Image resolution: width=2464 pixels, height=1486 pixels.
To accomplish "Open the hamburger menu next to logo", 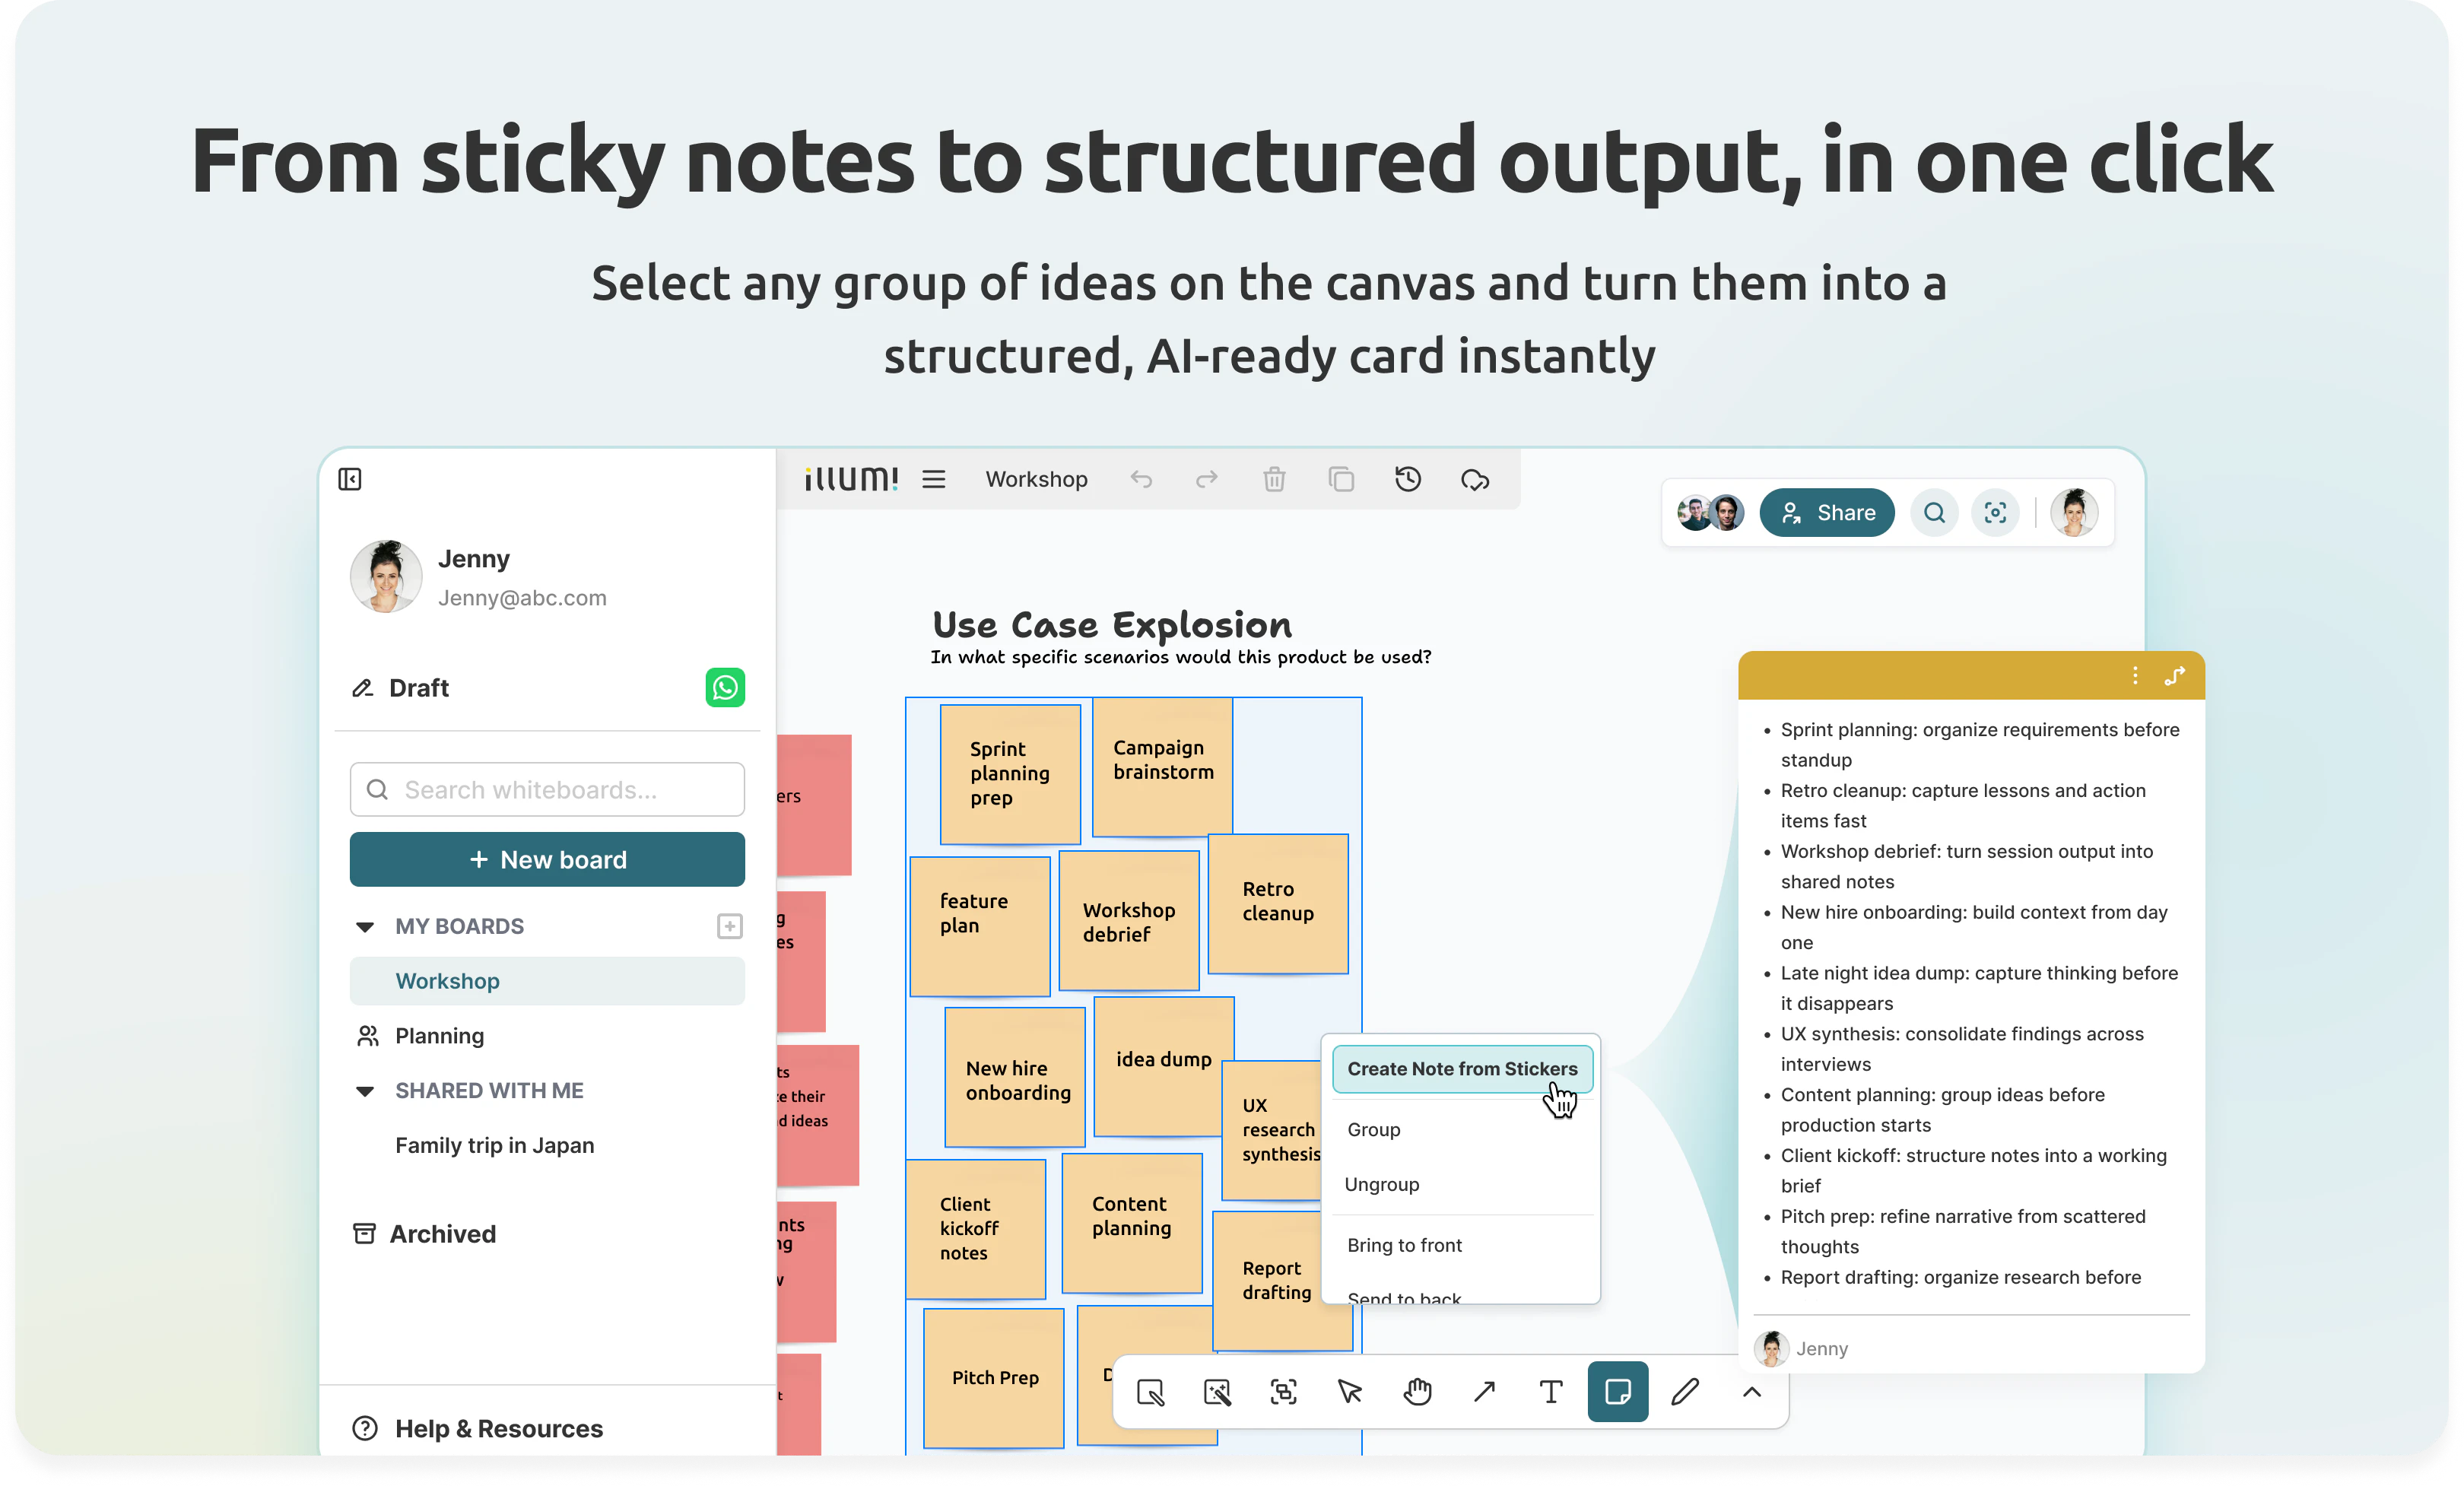I will (933, 480).
